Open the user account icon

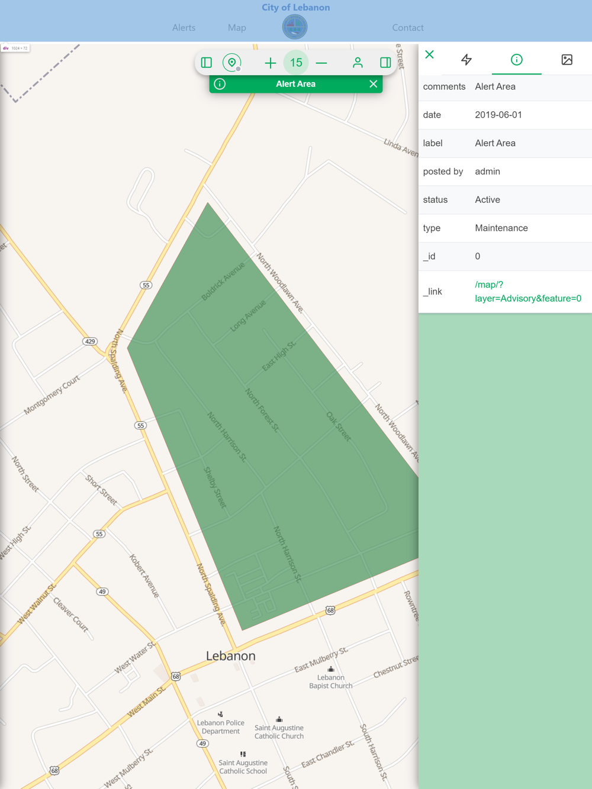click(x=358, y=63)
